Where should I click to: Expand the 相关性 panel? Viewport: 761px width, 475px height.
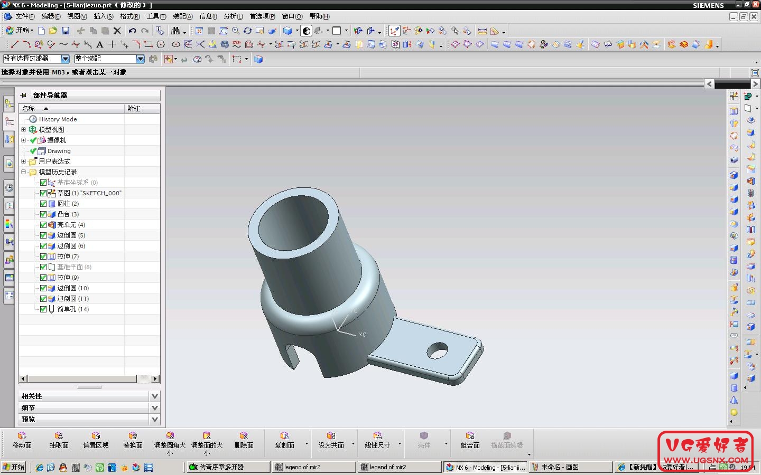(155, 396)
